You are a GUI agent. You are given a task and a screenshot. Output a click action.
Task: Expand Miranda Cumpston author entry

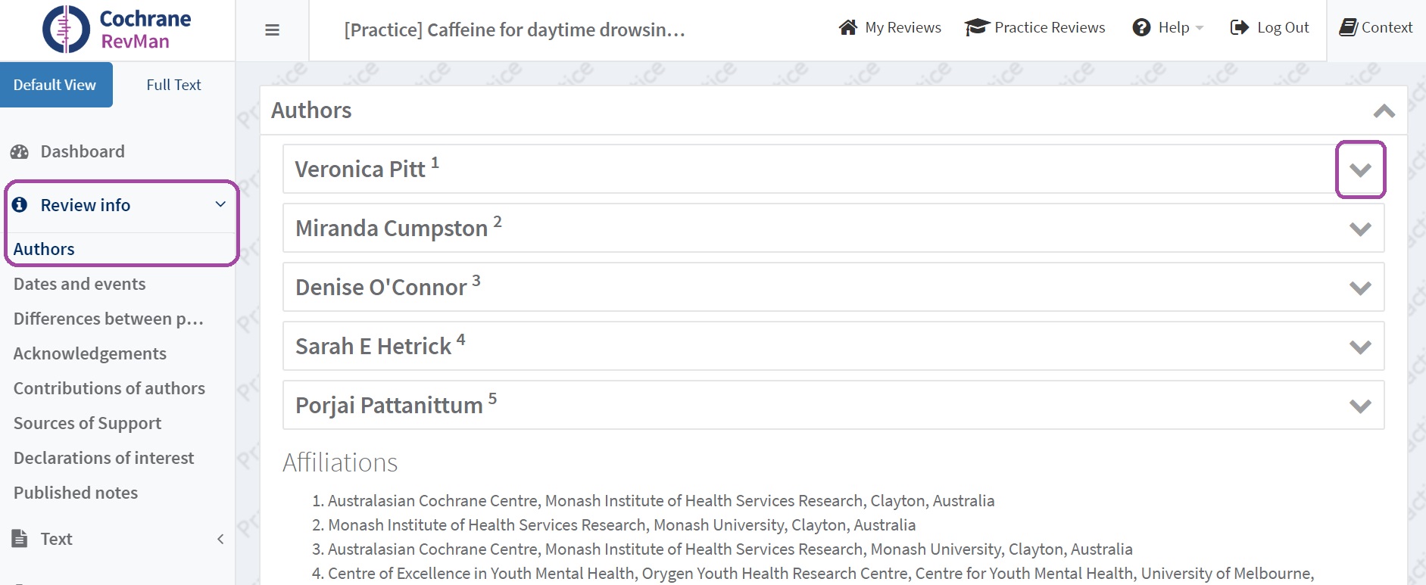click(x=1360, y=229)
